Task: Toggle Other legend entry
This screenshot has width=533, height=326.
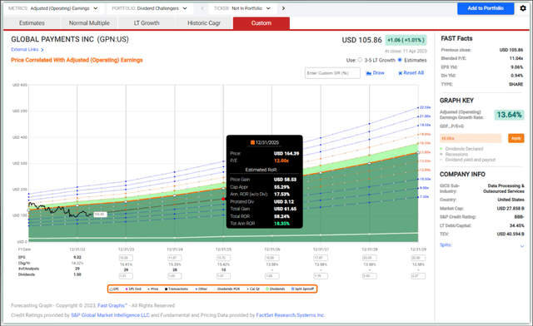Action: point(202,289)
